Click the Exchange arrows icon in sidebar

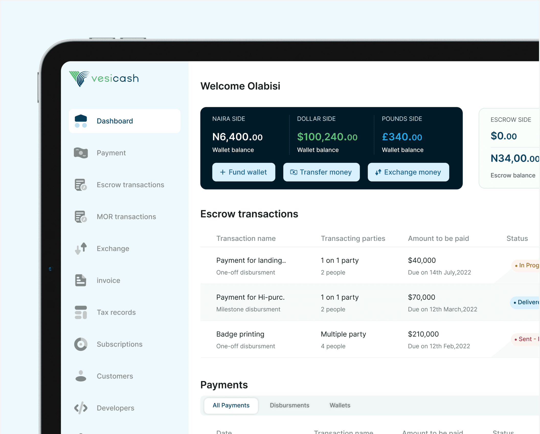click(81, 249)
